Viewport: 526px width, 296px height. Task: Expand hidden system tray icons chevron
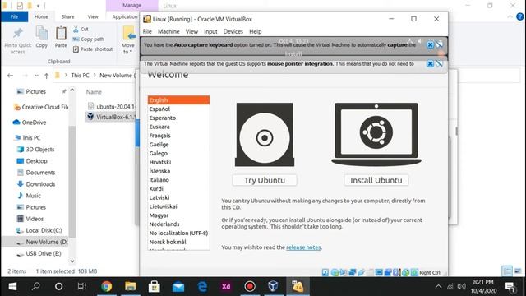pos(438,286)
